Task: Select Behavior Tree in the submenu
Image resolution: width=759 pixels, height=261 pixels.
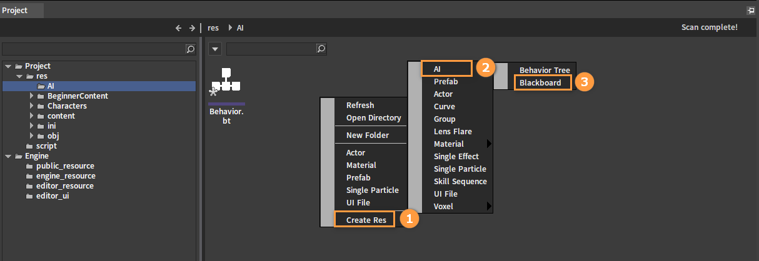Action: [544, 71]
